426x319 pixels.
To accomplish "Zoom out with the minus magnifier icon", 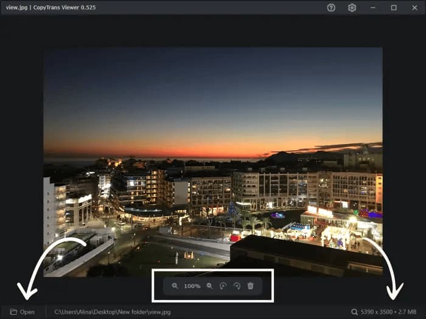I will [x=209, y=286].
